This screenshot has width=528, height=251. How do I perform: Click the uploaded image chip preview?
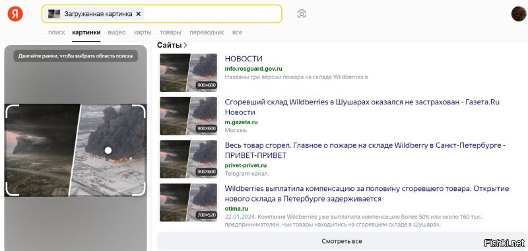click(54, 14)
